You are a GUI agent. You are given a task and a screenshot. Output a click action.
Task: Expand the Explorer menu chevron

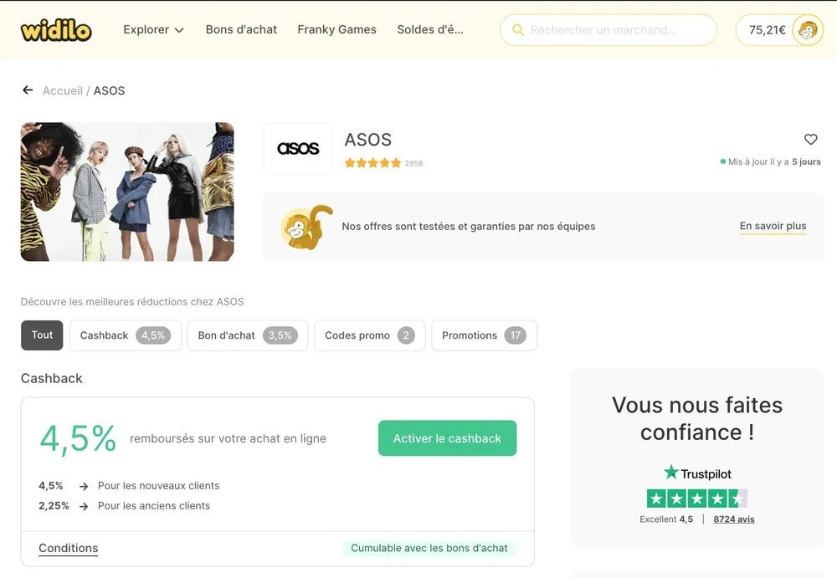(179, 30)
